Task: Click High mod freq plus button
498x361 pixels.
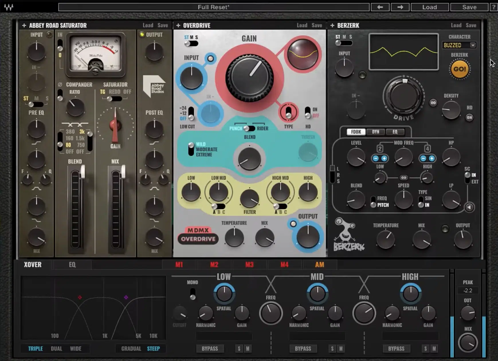Action: tap(432, 158)
